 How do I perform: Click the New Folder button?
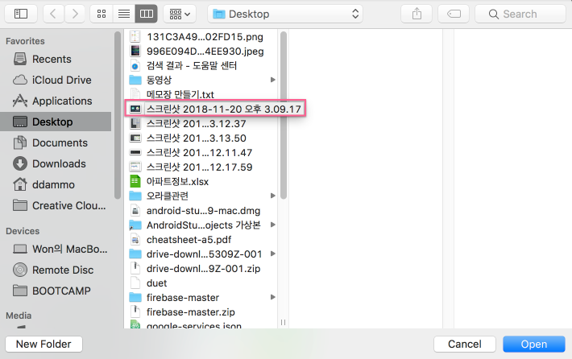[x=44, y=344]
